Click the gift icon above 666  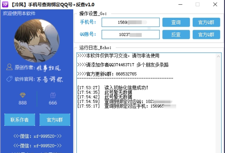click(53, 95)
